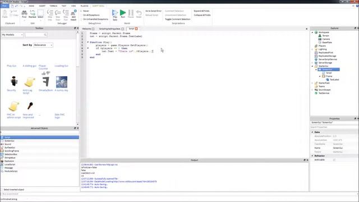Click the Toolbox search magnifier icon
This screenshot has height=202, width=359.
point(45,35)
